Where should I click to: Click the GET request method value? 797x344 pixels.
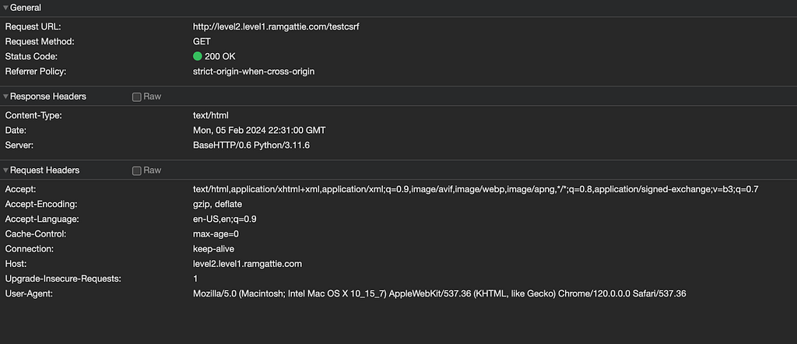tap(202, 41)
